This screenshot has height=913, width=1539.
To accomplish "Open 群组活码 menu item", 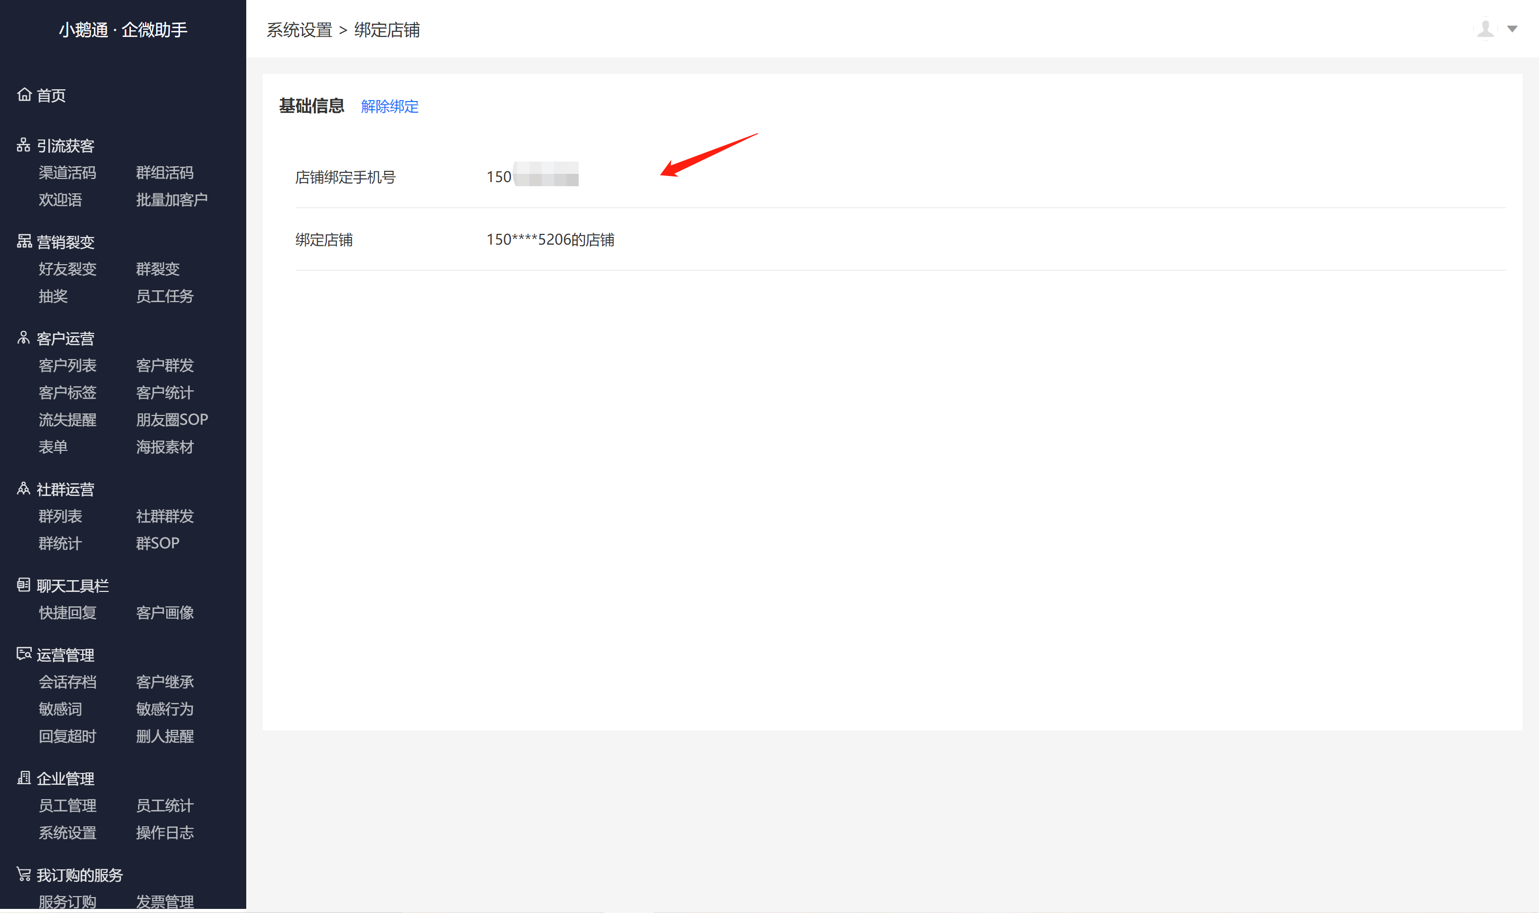I will point(165,173).
